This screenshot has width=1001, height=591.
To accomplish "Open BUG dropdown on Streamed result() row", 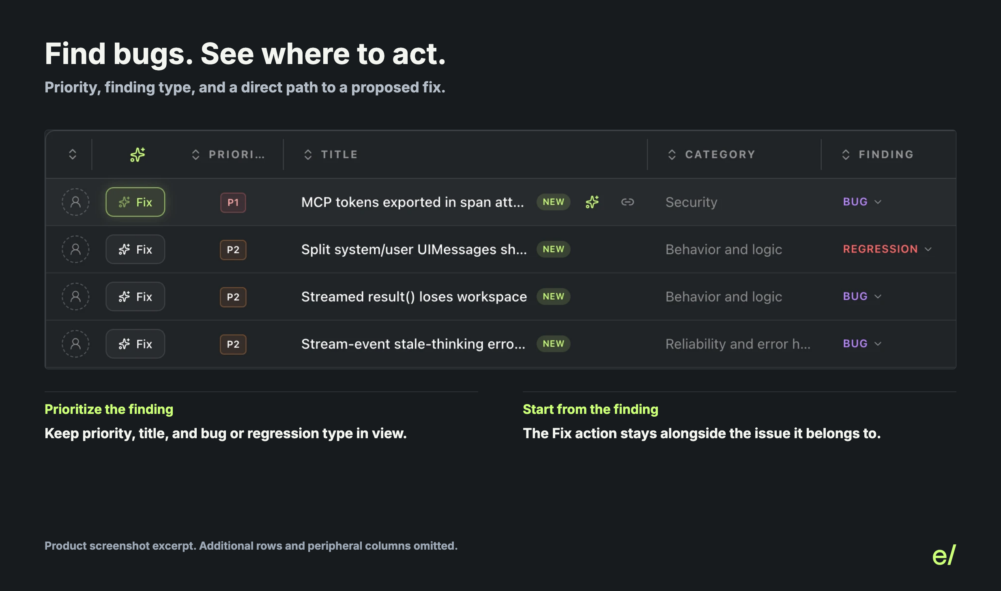I will [x=862, y=297].
